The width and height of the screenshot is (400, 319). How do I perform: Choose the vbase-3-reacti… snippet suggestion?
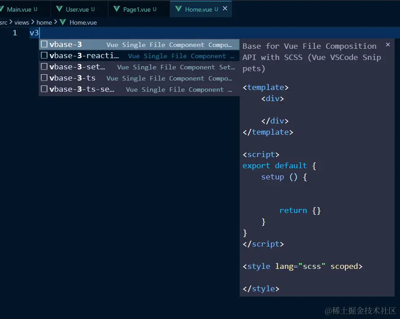[x=139, y=55]
